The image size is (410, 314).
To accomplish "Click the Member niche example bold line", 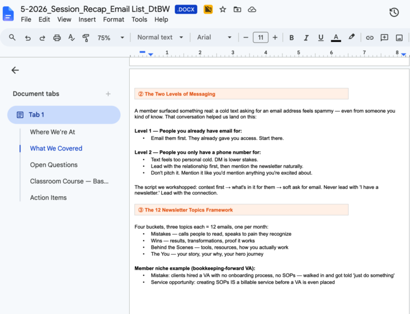I will (195, 268).
